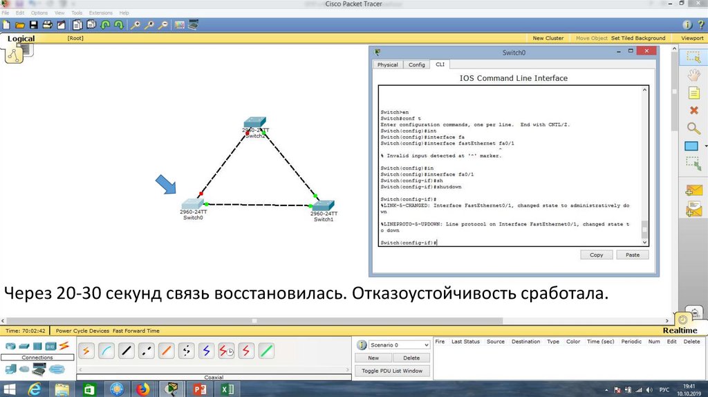Click the Print toolbar icon
The image size is (708, 397).
pos(48,25)
